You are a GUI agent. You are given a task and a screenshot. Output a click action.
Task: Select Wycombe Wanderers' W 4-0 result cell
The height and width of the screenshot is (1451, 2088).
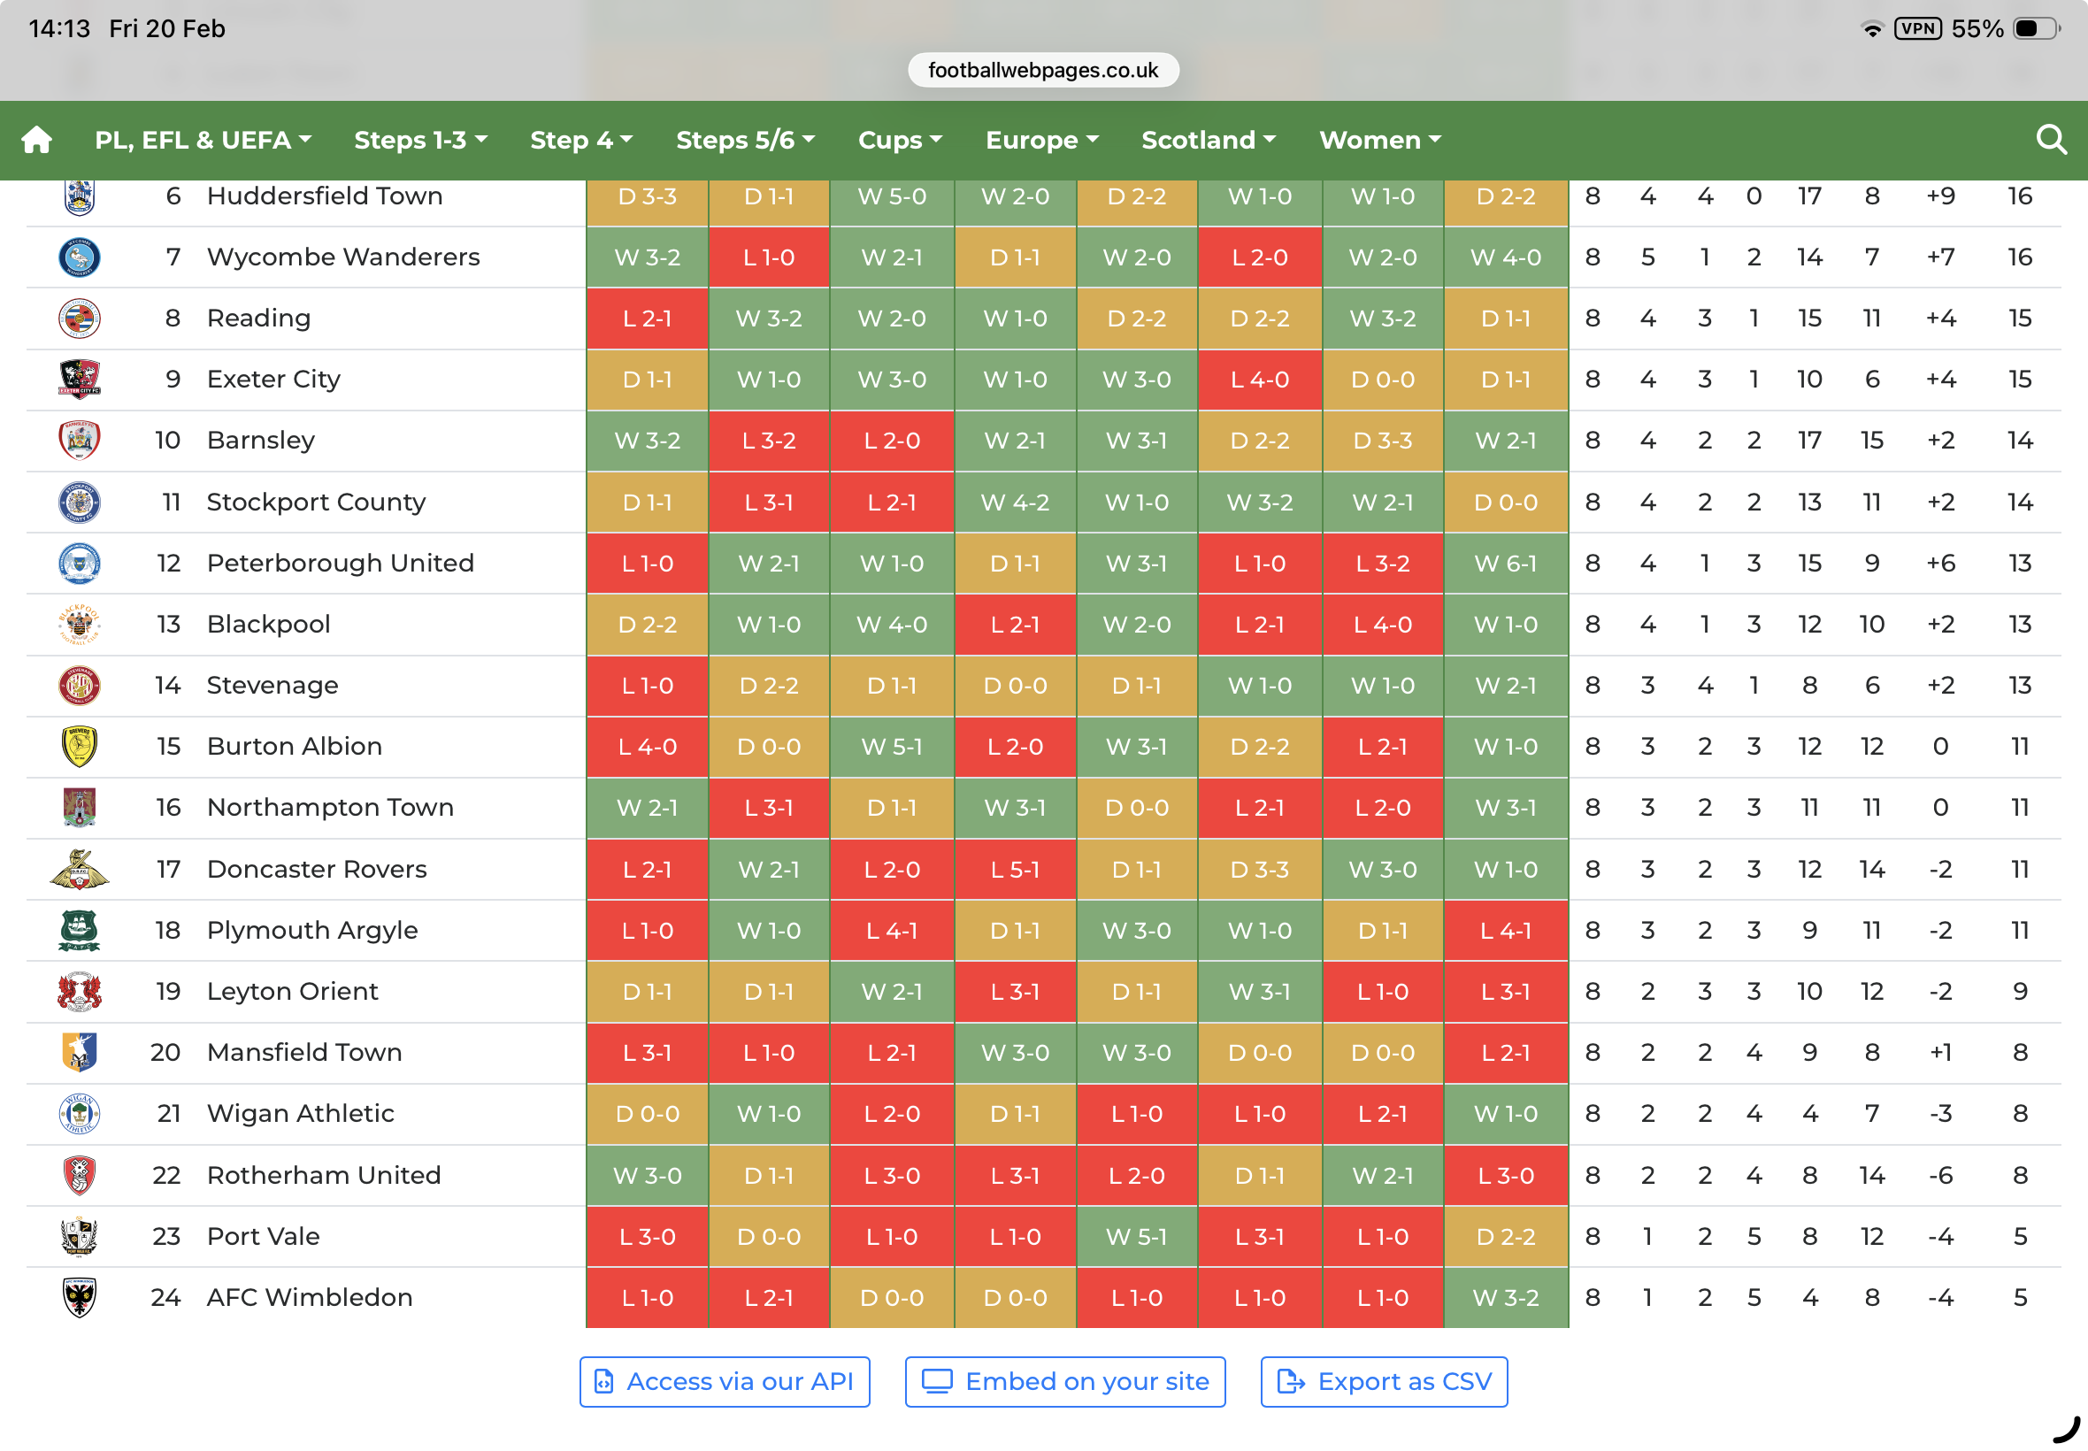(1505, 257)
